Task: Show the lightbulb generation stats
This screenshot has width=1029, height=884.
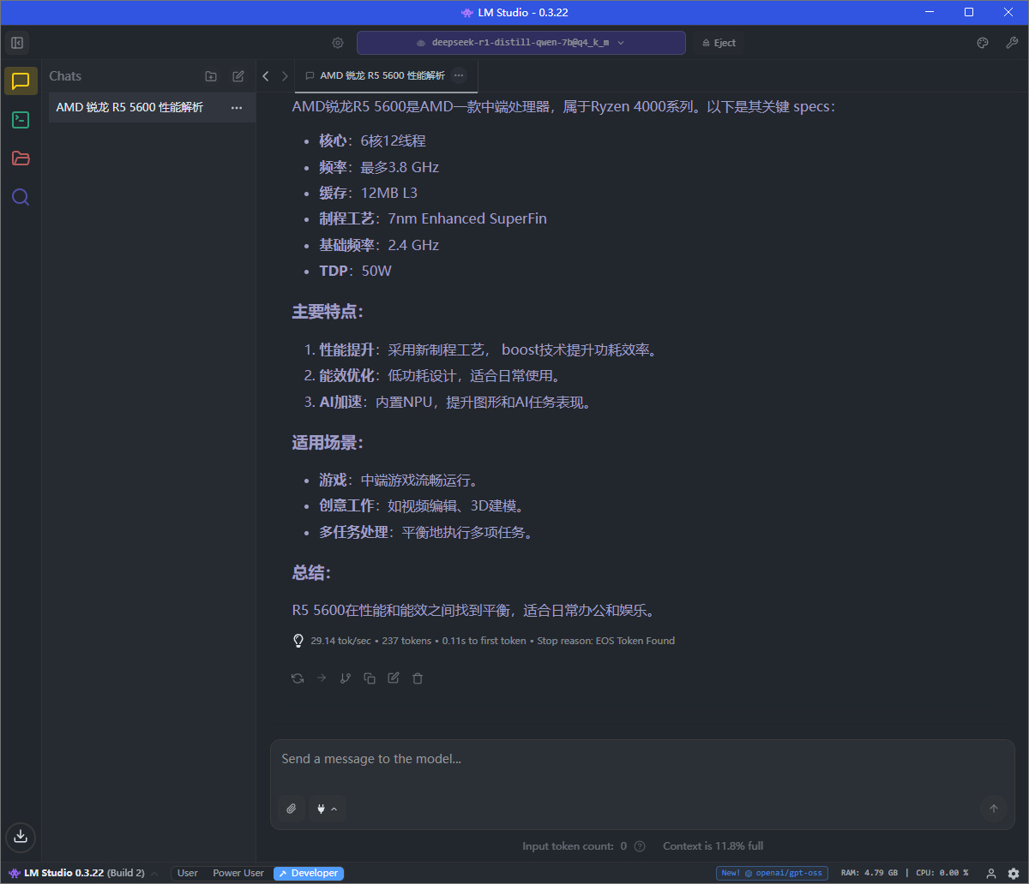Action: point(298,641)
